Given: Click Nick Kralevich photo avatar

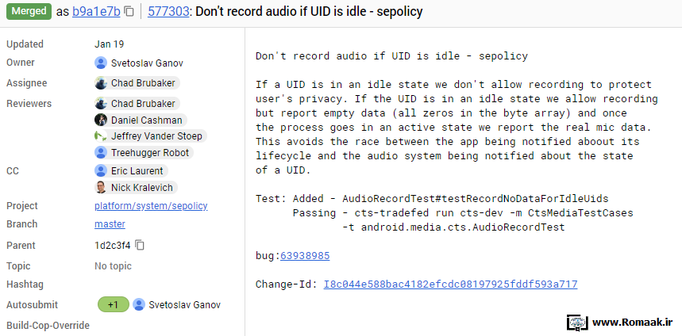Looking at the screenshot, I should pos(101,188).
